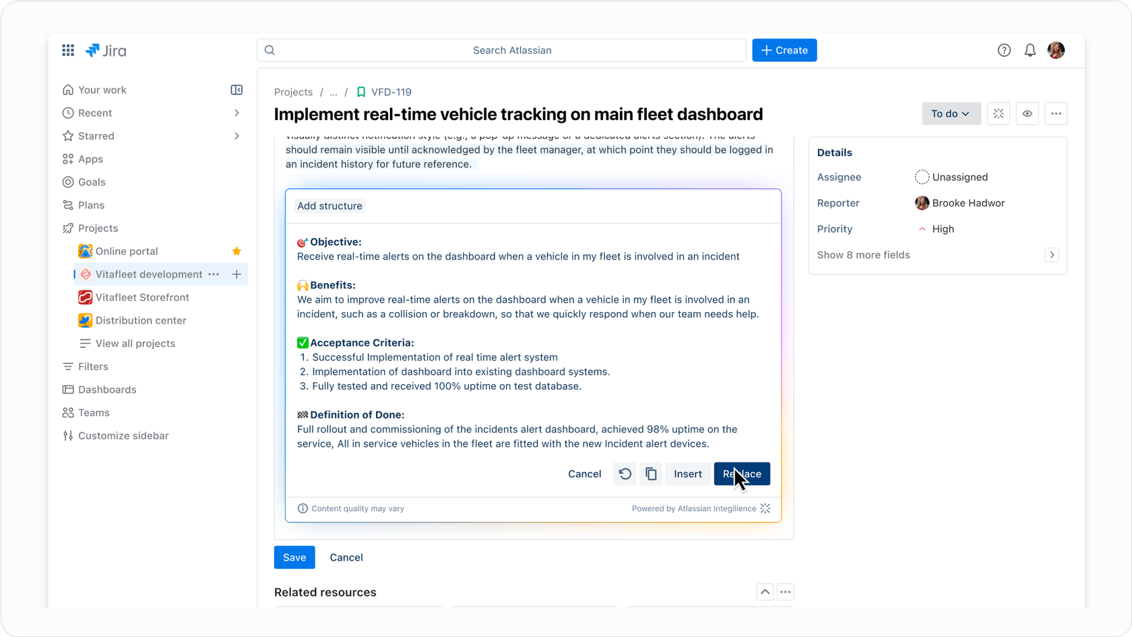
Task: Select Filters in the sidebar
Action: [x=93, y=367]
